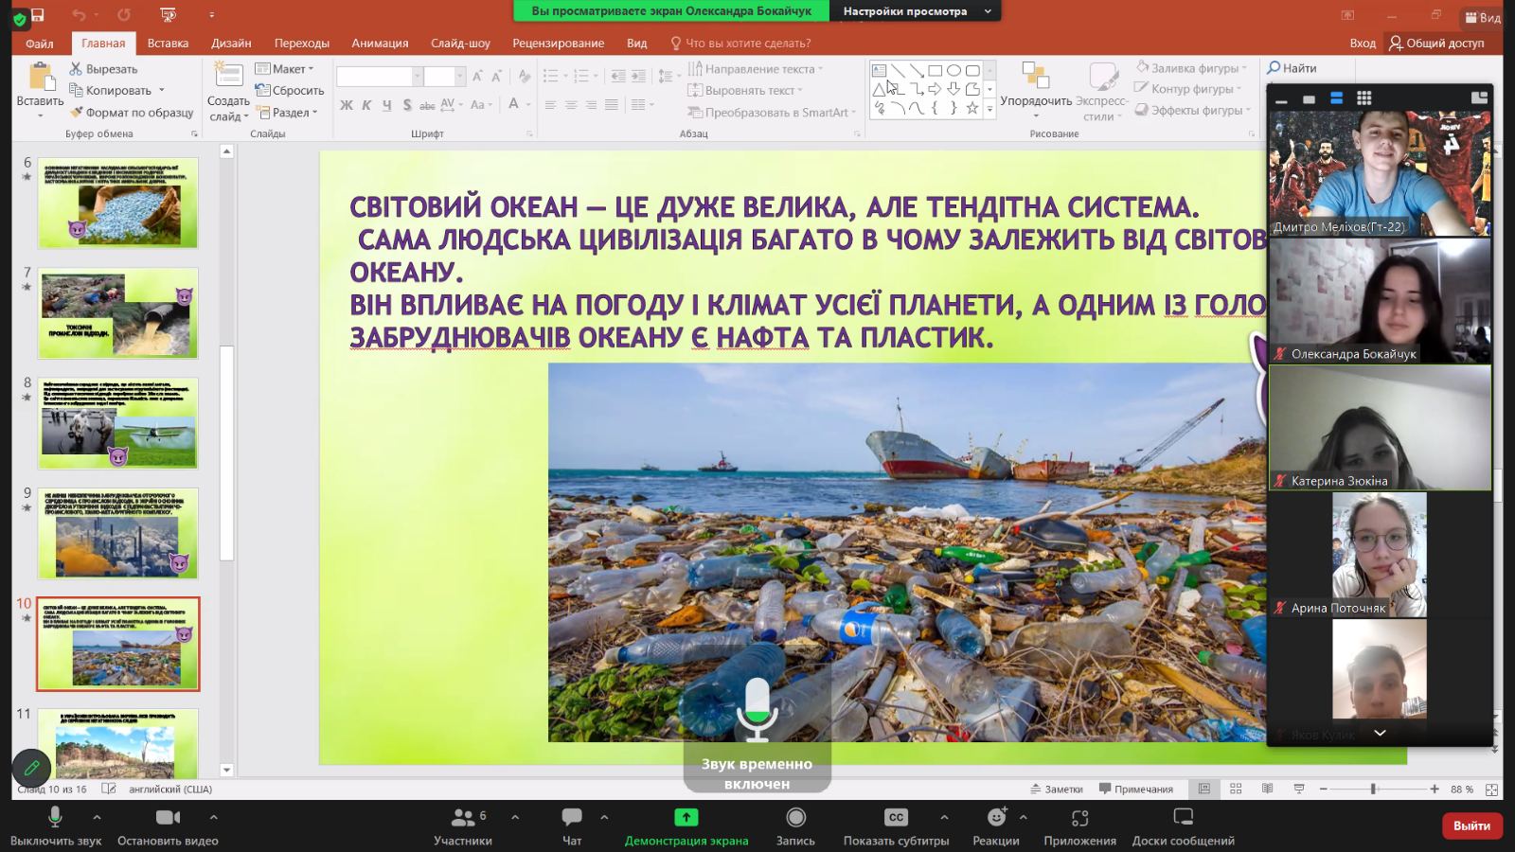Toggle text shadow (S) formatting

(x=407, y=105)
